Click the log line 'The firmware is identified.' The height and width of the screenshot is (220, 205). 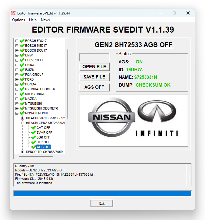34,183
